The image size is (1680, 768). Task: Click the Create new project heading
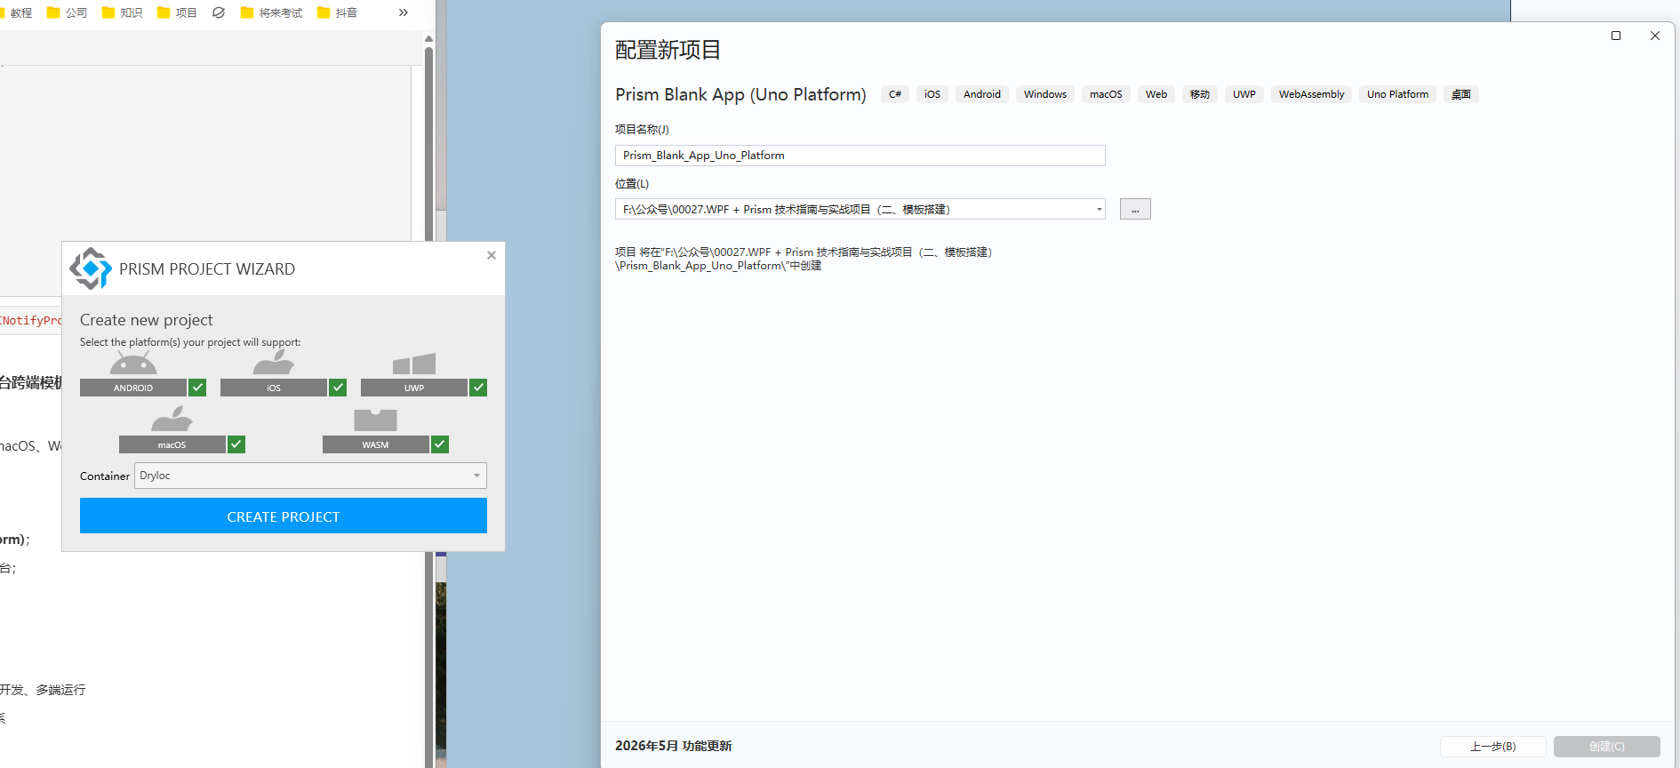coord(147,320)
